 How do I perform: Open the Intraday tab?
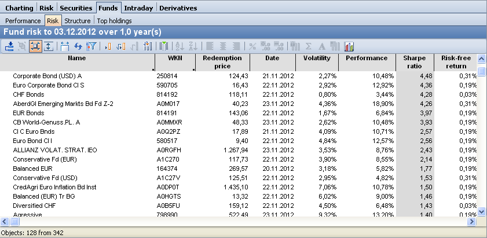(x=138, y=8)
